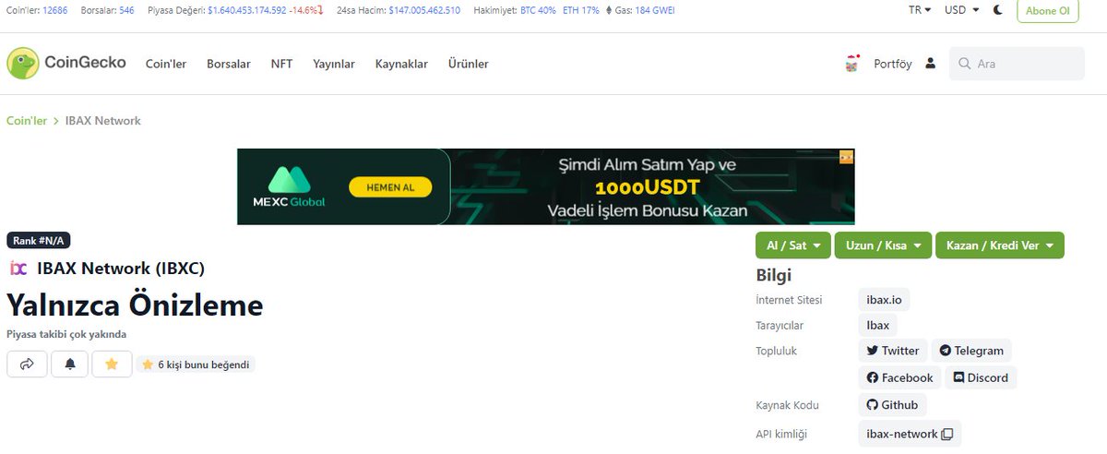This screenshot has height=454, width=1107.
Task: Open the NFT menu
Action: [281, 64]
